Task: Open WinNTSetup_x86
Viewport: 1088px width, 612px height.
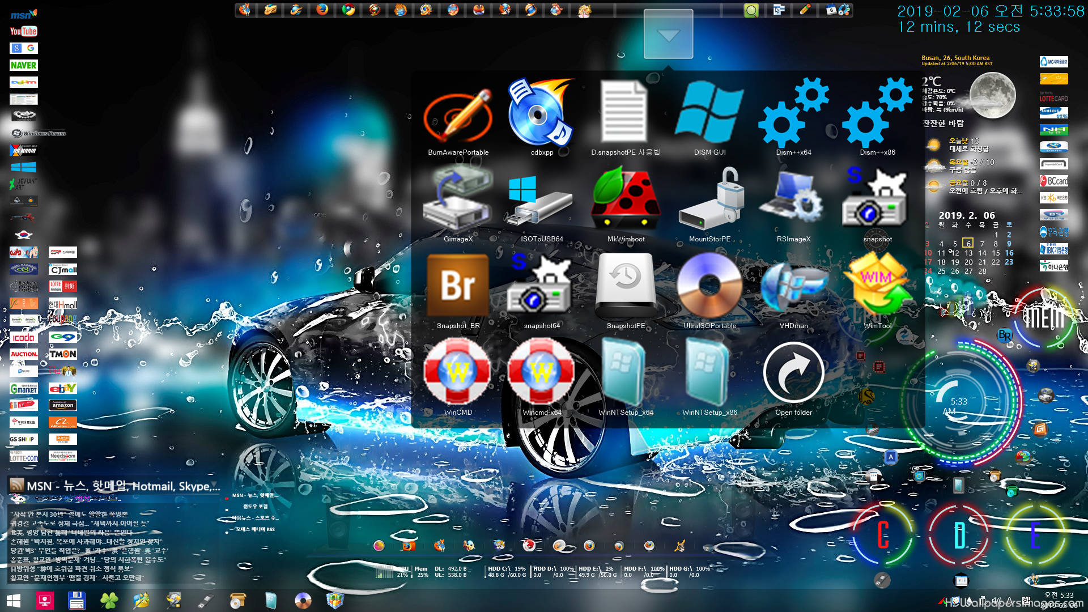Action: (707, 371)
